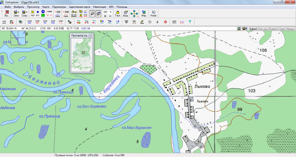Click the anchor icon in second toolbar

tap(158, 22)
